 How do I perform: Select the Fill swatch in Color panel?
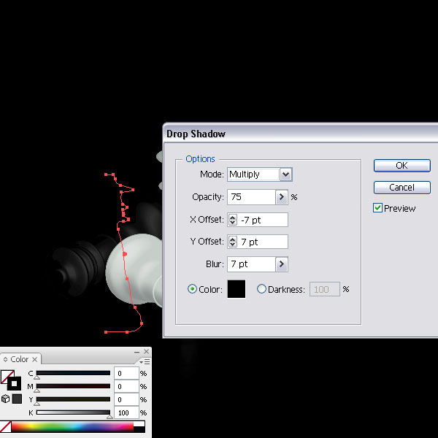(x=6, y=376)
